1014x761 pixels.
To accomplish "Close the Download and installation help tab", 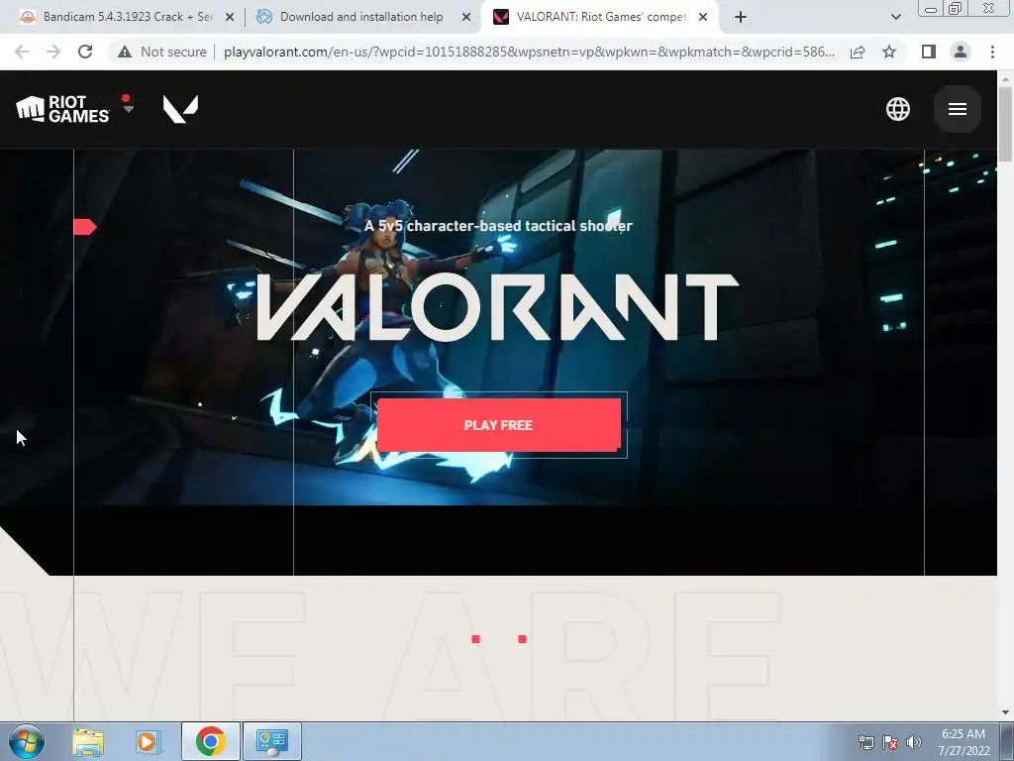I will click(466, 18).
